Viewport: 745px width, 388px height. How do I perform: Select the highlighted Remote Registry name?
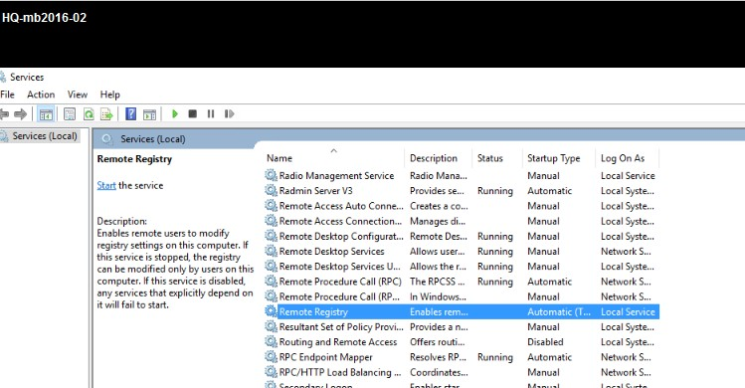[313, 312]
